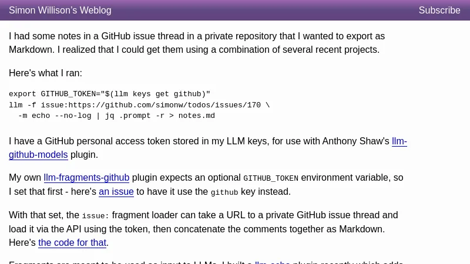Follow the llm-fragments-github plugin link

(x=86, y=178)
